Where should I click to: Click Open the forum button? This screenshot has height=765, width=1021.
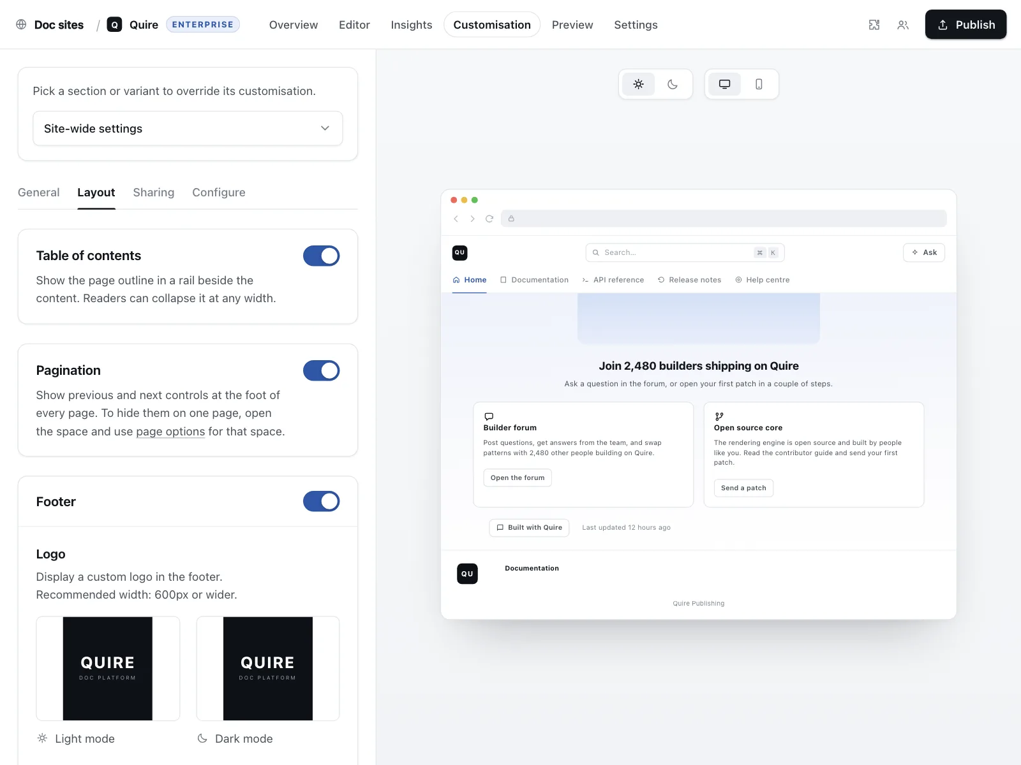tap(518, 477)
